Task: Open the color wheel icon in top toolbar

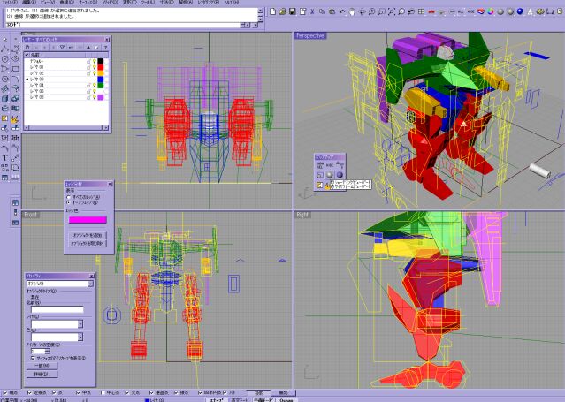Action: click(x=491, y=11)
